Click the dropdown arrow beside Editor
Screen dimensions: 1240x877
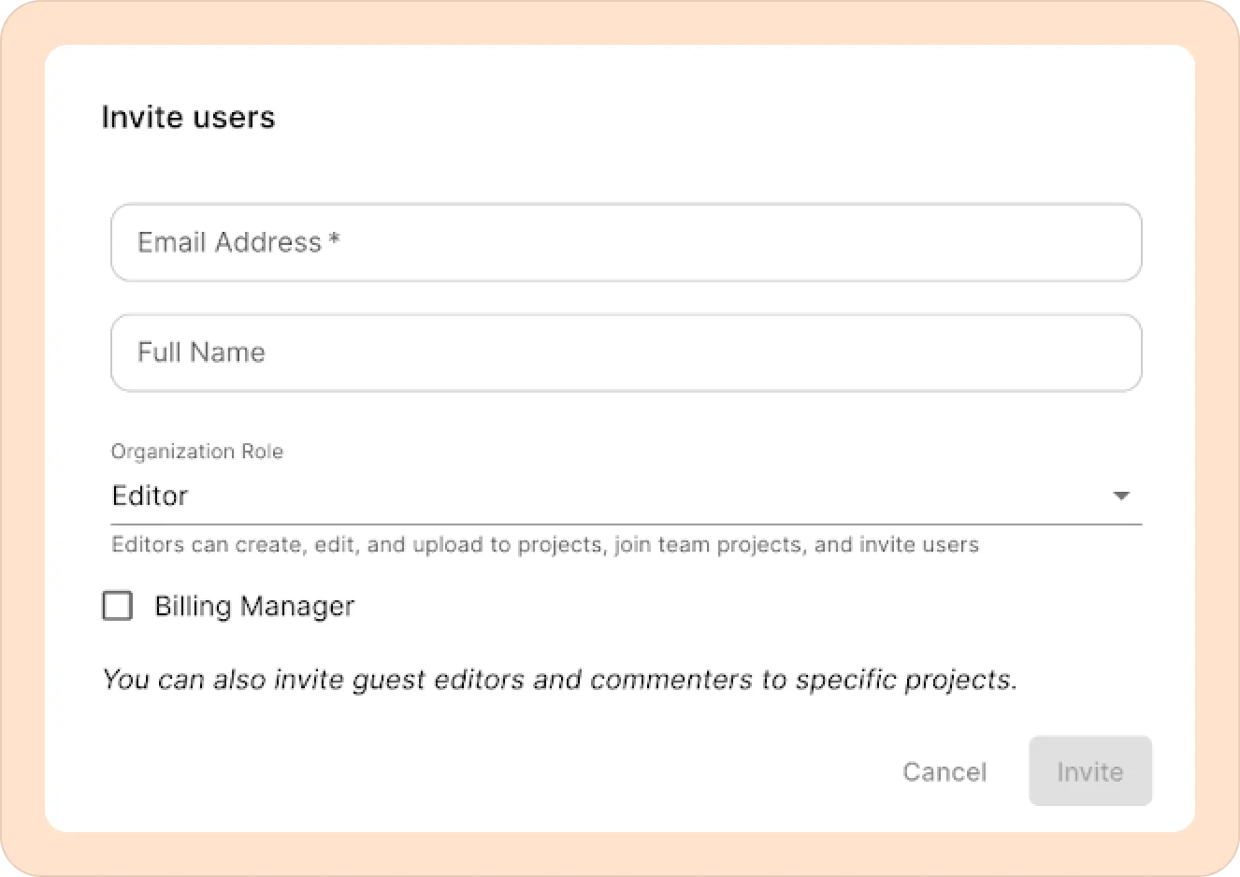coord(1121,496)
